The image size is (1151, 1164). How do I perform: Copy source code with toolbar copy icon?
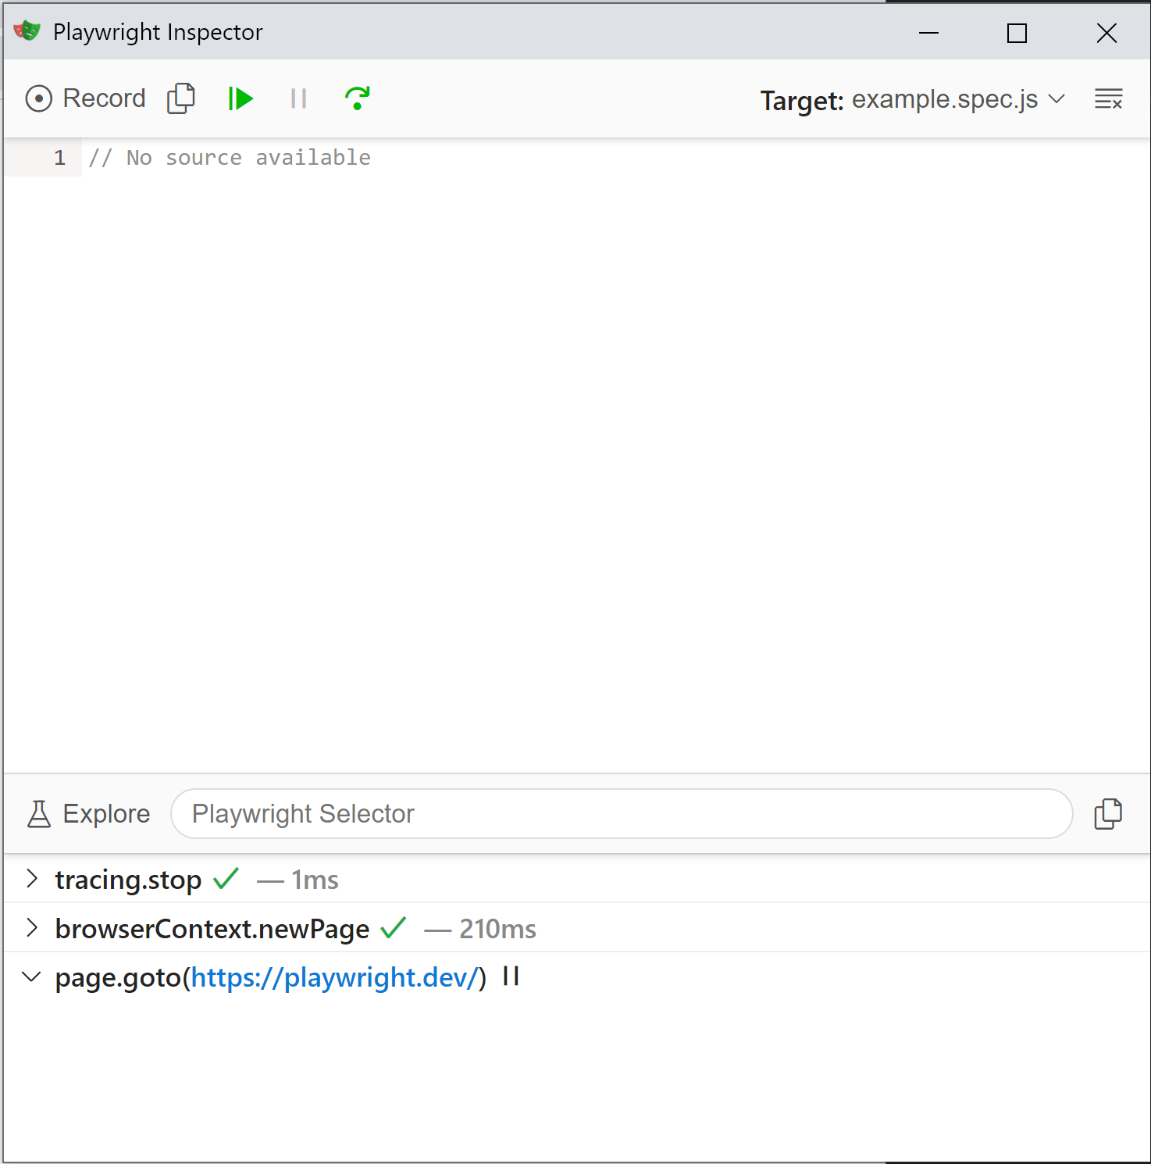(x=181, y=98)
